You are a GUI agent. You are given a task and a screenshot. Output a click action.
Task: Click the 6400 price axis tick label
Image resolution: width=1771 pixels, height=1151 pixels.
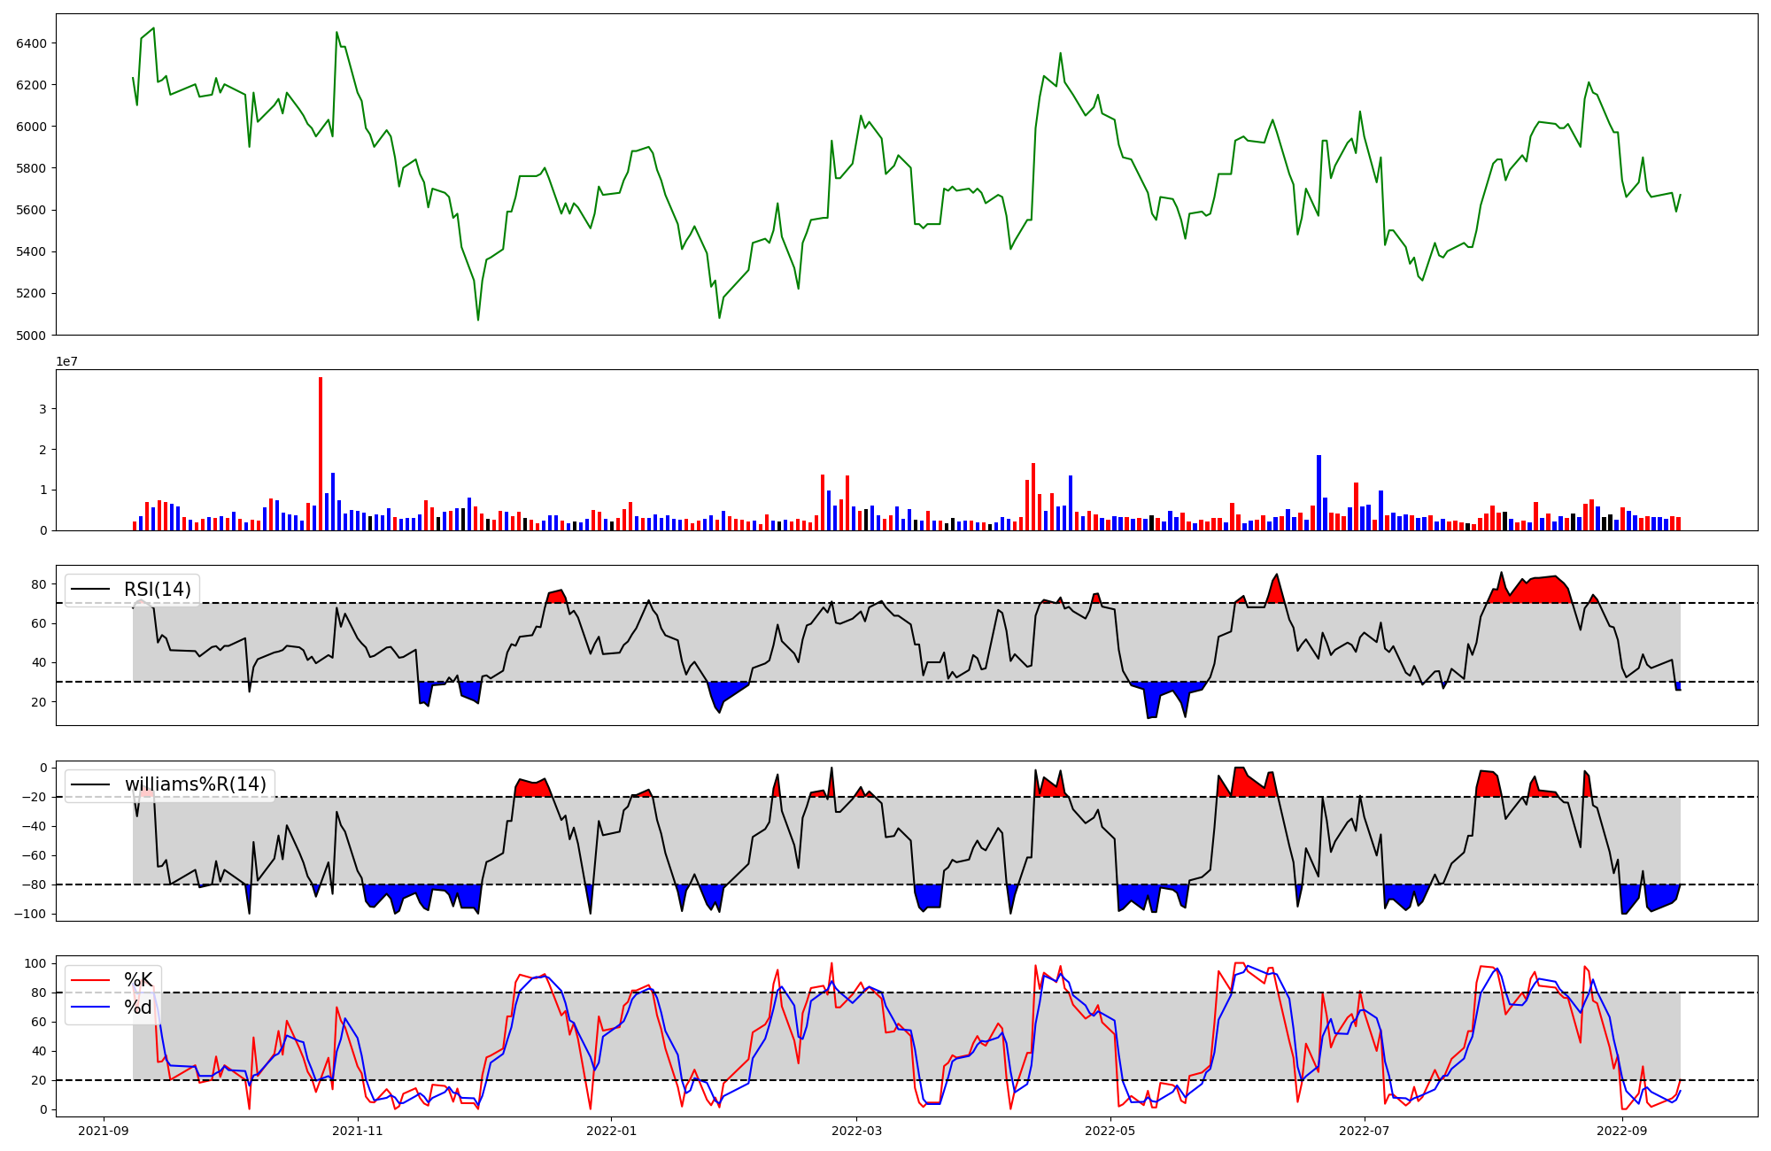(32, 43)
